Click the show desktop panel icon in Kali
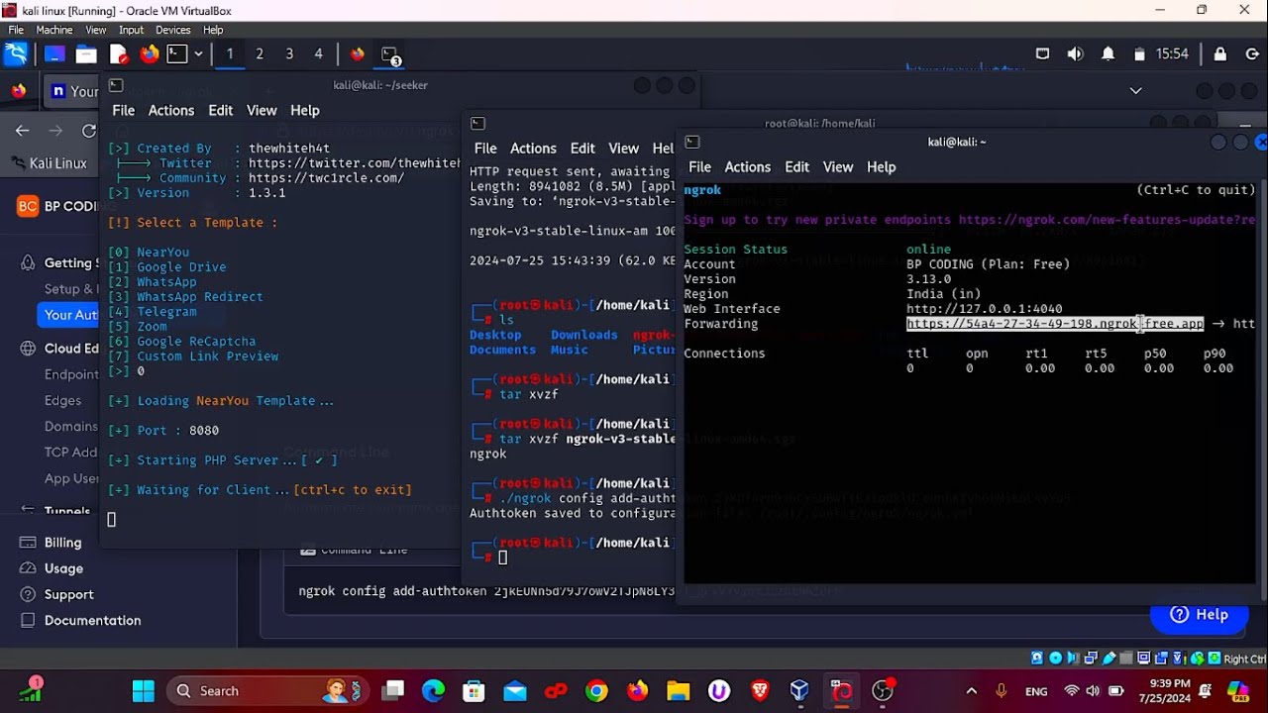1268x713 pixels. coord(54,53)
